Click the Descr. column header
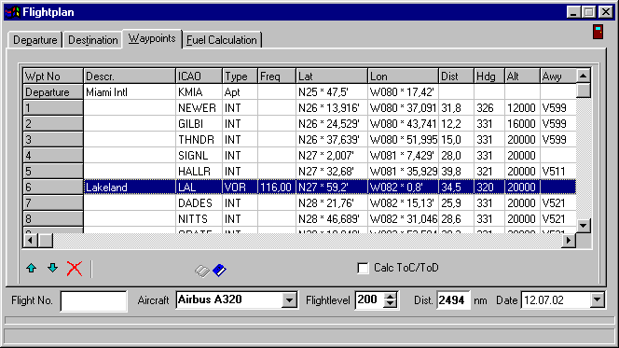This screenshot has height=348, width=619. (130, 77)
